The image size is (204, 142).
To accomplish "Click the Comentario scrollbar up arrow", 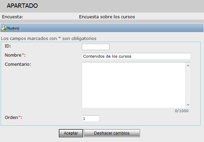I will coord(188,65).
